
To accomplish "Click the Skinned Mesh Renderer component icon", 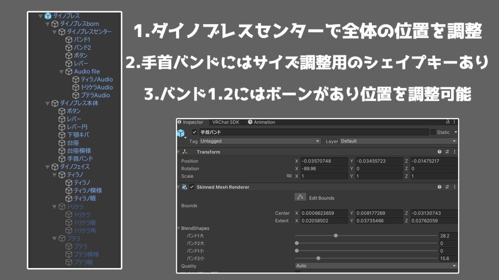I will pyautogui.click(x=185, y=187).
